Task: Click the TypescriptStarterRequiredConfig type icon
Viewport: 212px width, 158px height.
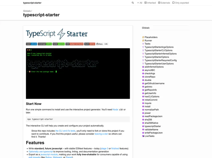Action: tap(143, 60)
